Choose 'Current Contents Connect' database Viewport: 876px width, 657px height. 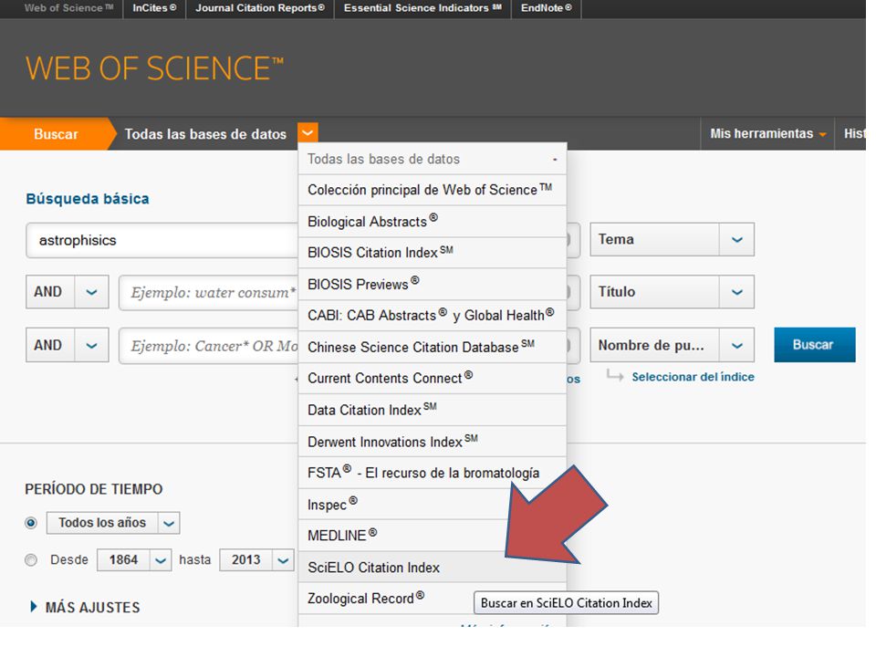433,378
